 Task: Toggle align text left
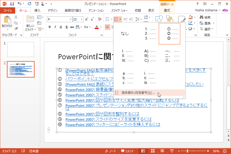coord(108,27)
